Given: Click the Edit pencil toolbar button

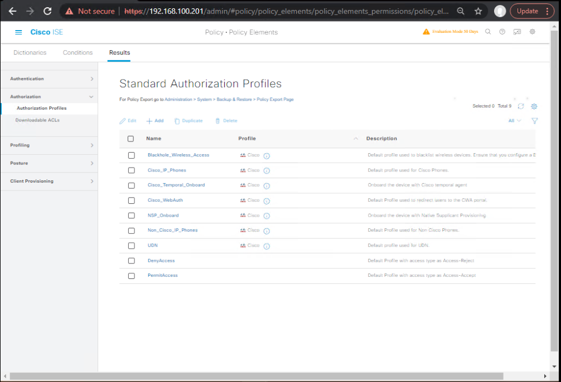Looking at the screenshot, I should pos(128,121).
